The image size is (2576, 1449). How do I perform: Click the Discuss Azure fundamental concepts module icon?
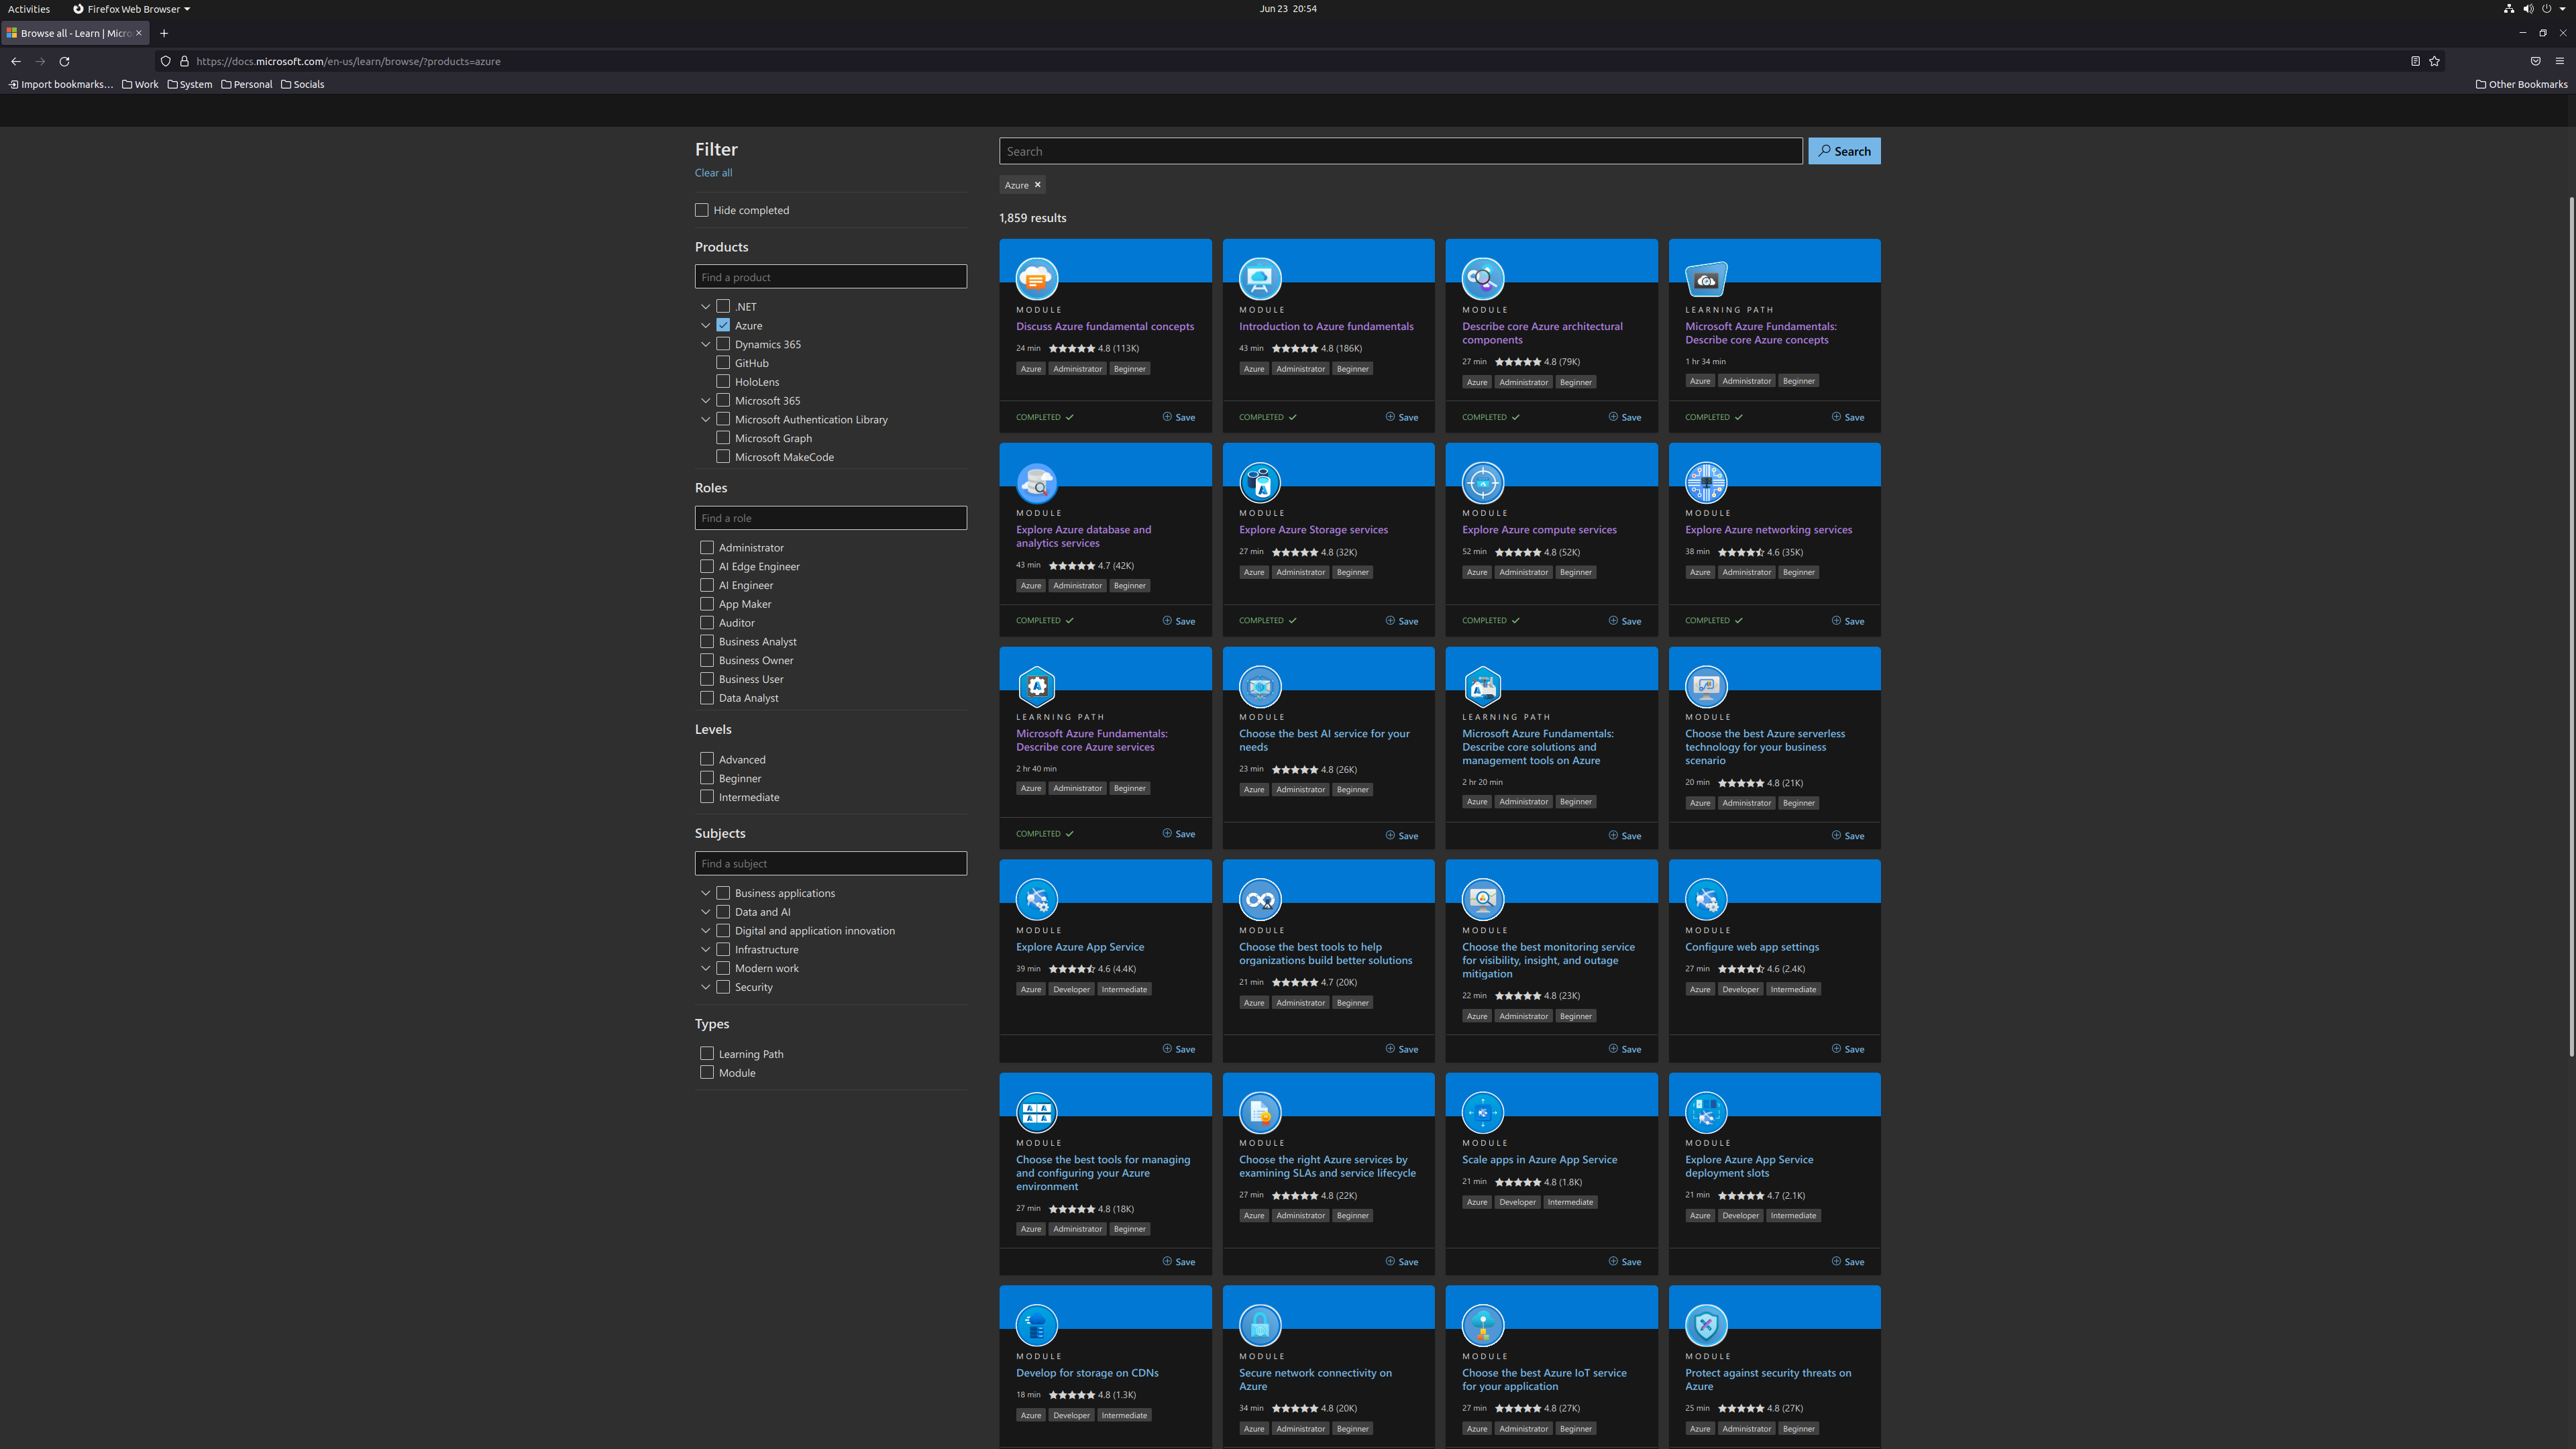[x=1037, y=279]
